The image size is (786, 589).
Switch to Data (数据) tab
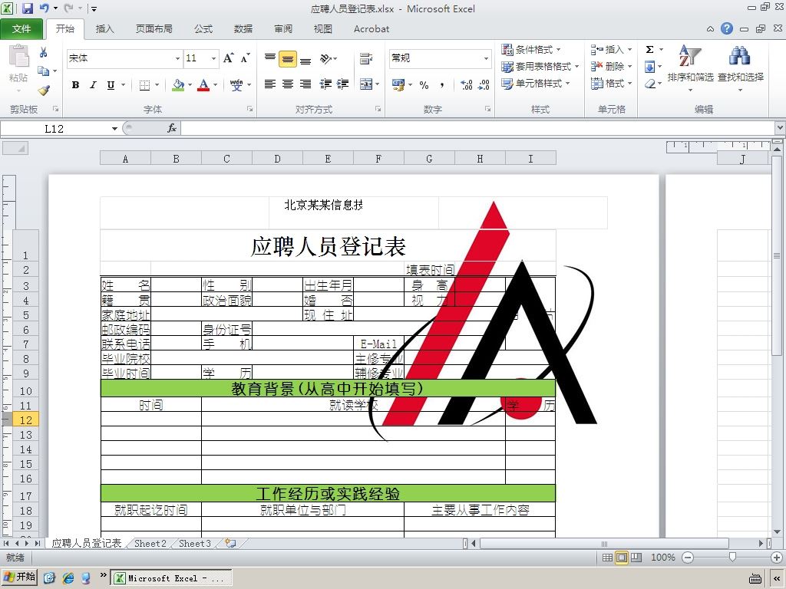click(243, 29)
